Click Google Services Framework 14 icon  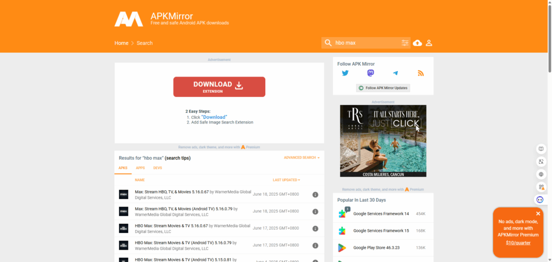pos(342,214)
